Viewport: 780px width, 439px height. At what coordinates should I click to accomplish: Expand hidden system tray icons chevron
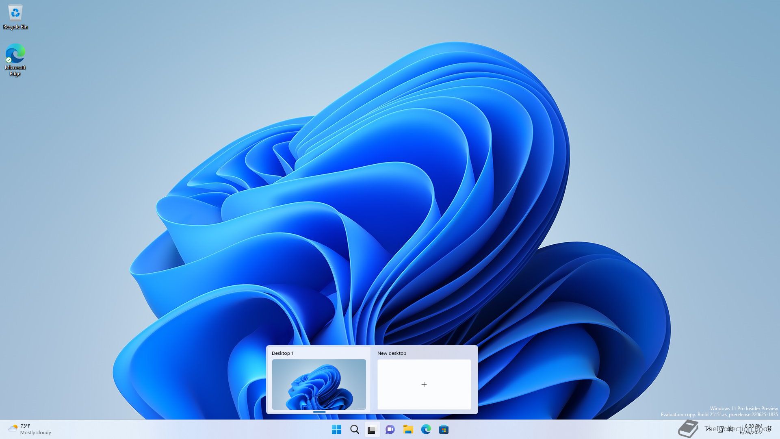click(709, 429)
